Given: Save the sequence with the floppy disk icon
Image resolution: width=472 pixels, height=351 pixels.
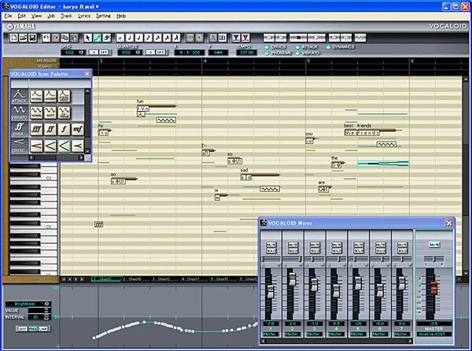Looking at the screenshot, I should (x=32, y=38).
